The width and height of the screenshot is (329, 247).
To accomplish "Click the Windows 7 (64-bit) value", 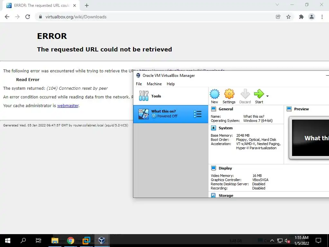I will tap(258, 121).
